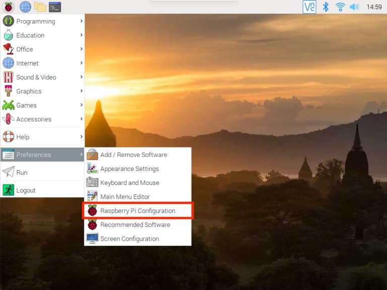Open Keyboard and Mouse settings
Viewport: 387px width, 290px height.
pos(130,183)
